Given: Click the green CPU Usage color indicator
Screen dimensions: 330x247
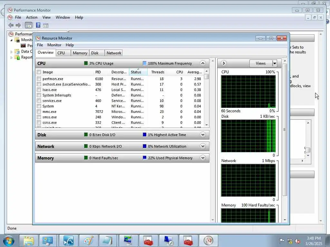Looking at the screenshot, I should tap(86, 63).
